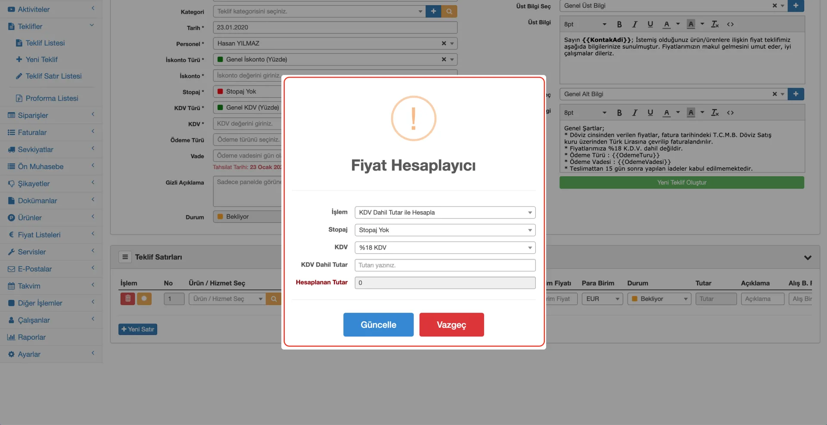Click the Açıklama input in the row

click(762, 299)
